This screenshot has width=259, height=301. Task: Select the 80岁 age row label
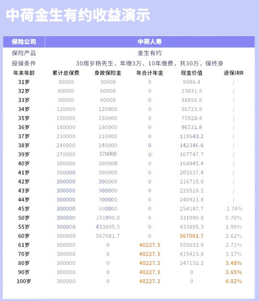(x=24, y=263)
